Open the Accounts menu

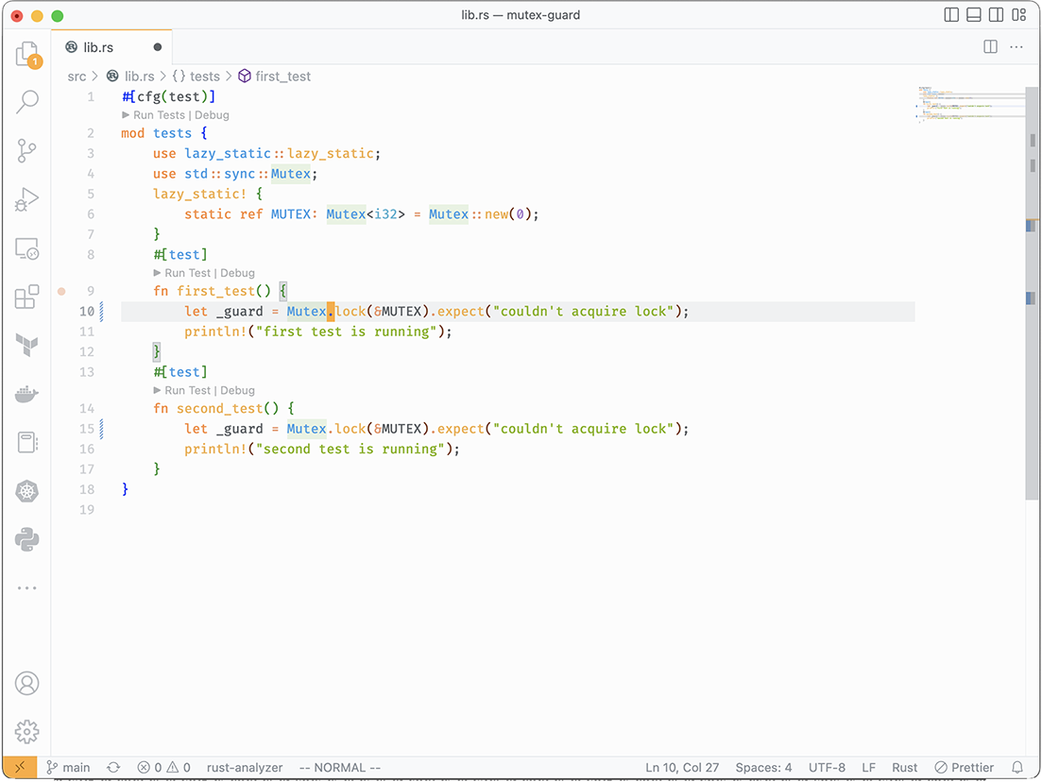[x=27, y=683]
